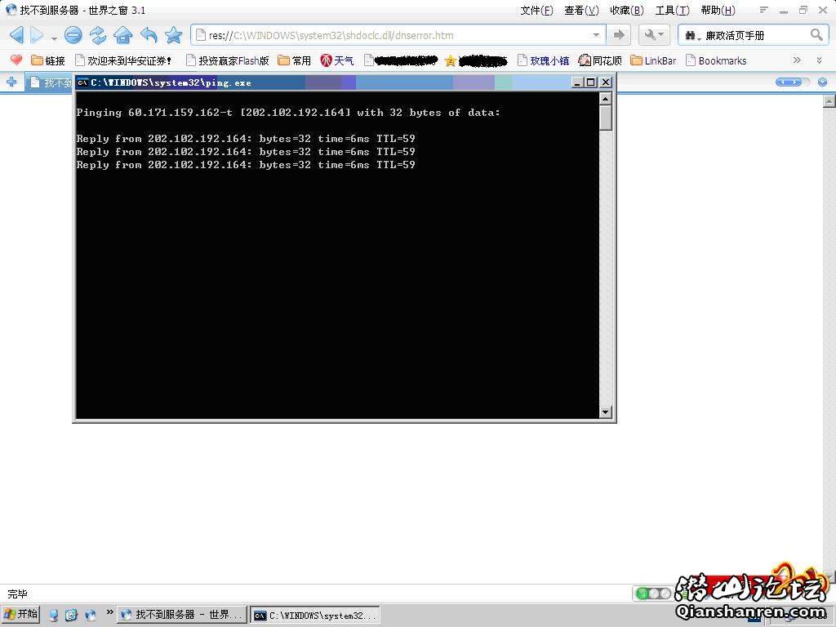Click the first Reply from 202.102.192.164 line
This screenshot has height=627, width=836.
pyautogui.click(x=245, y=139)
